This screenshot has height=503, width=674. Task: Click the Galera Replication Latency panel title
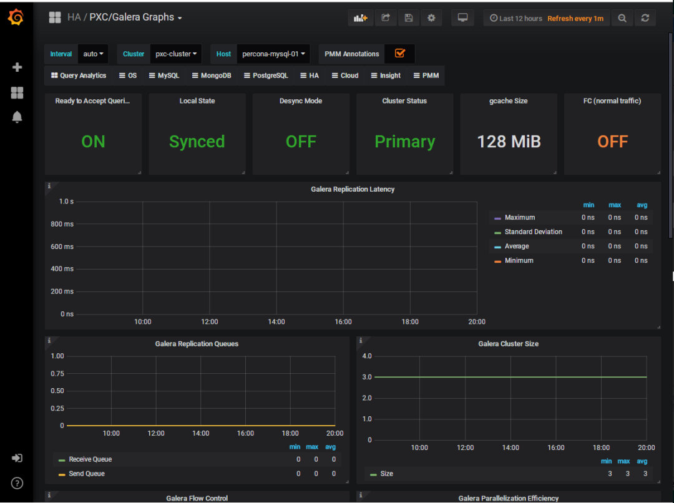[x=353, y=189]
